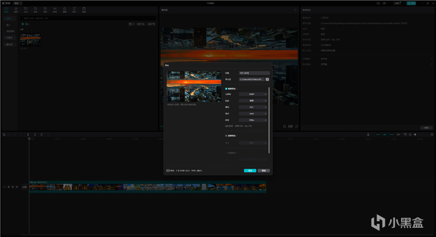The height and width of the screenshot is (237, 436).
Task: Click the title input field in export dialog
Action: pyautogui.click(x=254, y=73)
